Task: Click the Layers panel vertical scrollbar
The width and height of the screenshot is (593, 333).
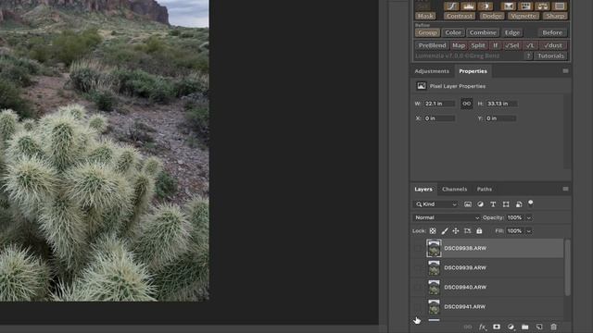Action: [x=567, y=267]
